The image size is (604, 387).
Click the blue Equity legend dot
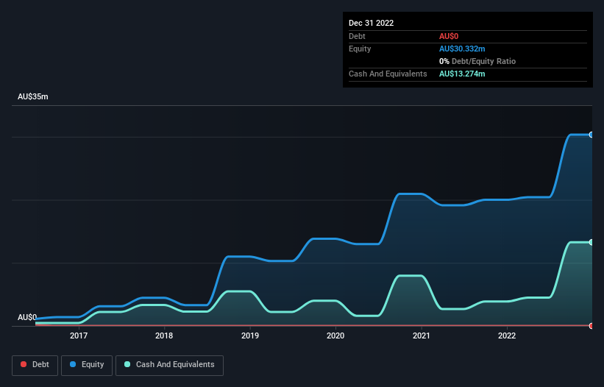[73, 364]
